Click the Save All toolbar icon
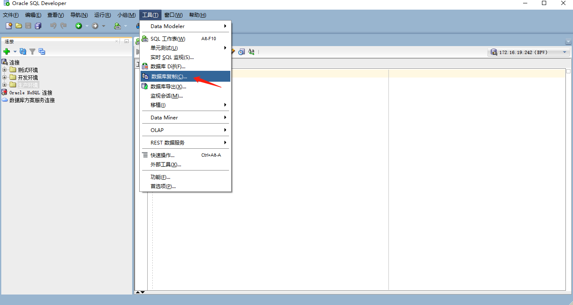573x305 pixels. click(x=38, y=26)
